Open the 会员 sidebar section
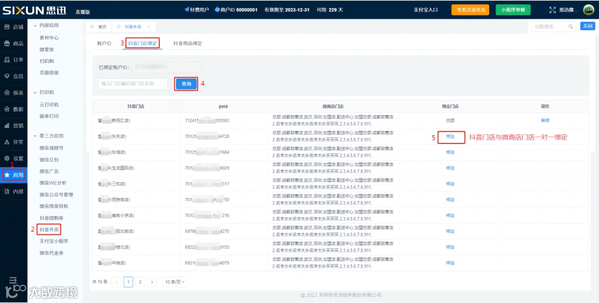 pyautogui.click(x=14, y=76)
